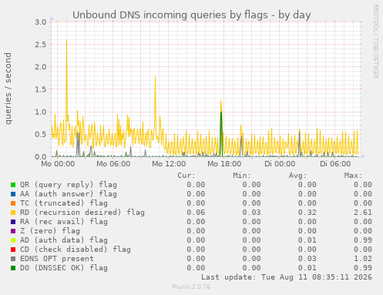The width and height of the screenshot is (383, 295).
Task: Select the 'CD (check disabled) flag' label
Action: (x=76, y=250)
